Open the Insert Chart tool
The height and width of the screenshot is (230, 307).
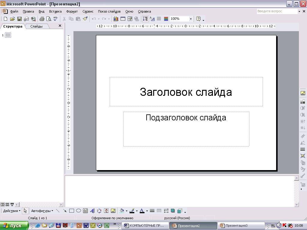tap(116, 19)
